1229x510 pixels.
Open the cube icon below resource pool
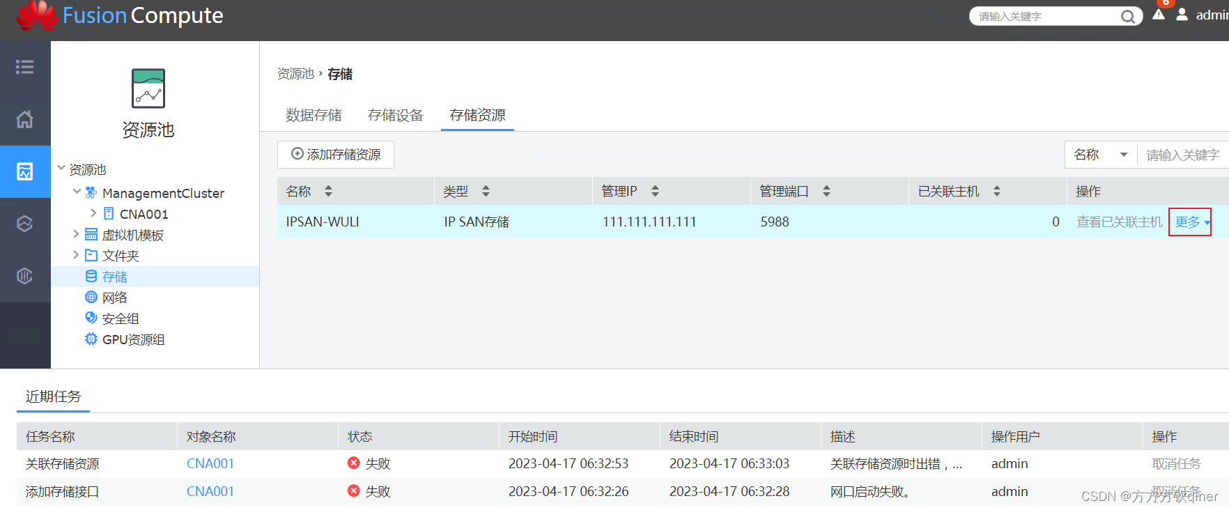(x=25, y=224)
